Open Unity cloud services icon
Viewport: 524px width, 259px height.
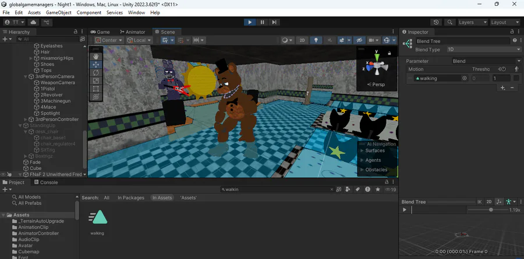pyautogui.click(x=33, y=22)
